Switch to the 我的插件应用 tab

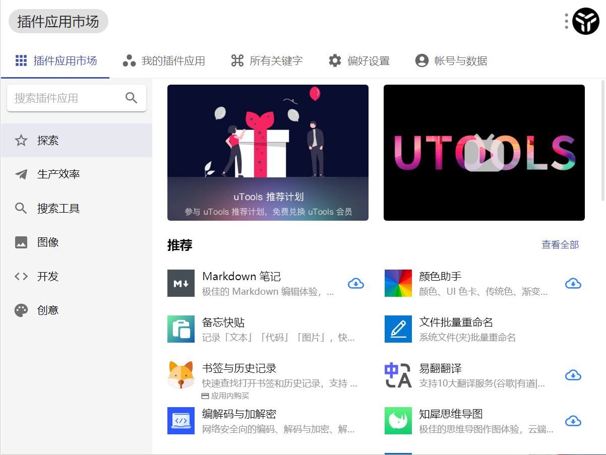coord(163,60)
